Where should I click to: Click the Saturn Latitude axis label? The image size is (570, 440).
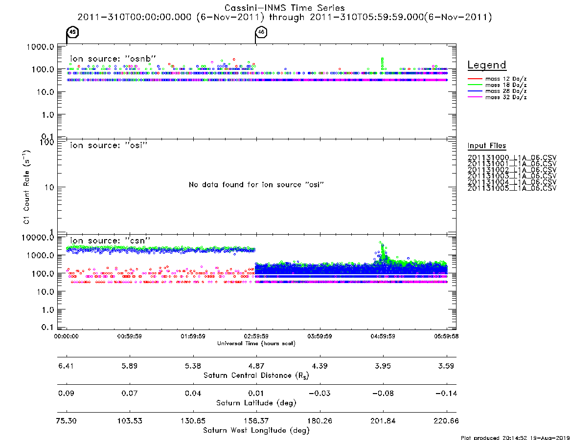[x=256, y=403]
